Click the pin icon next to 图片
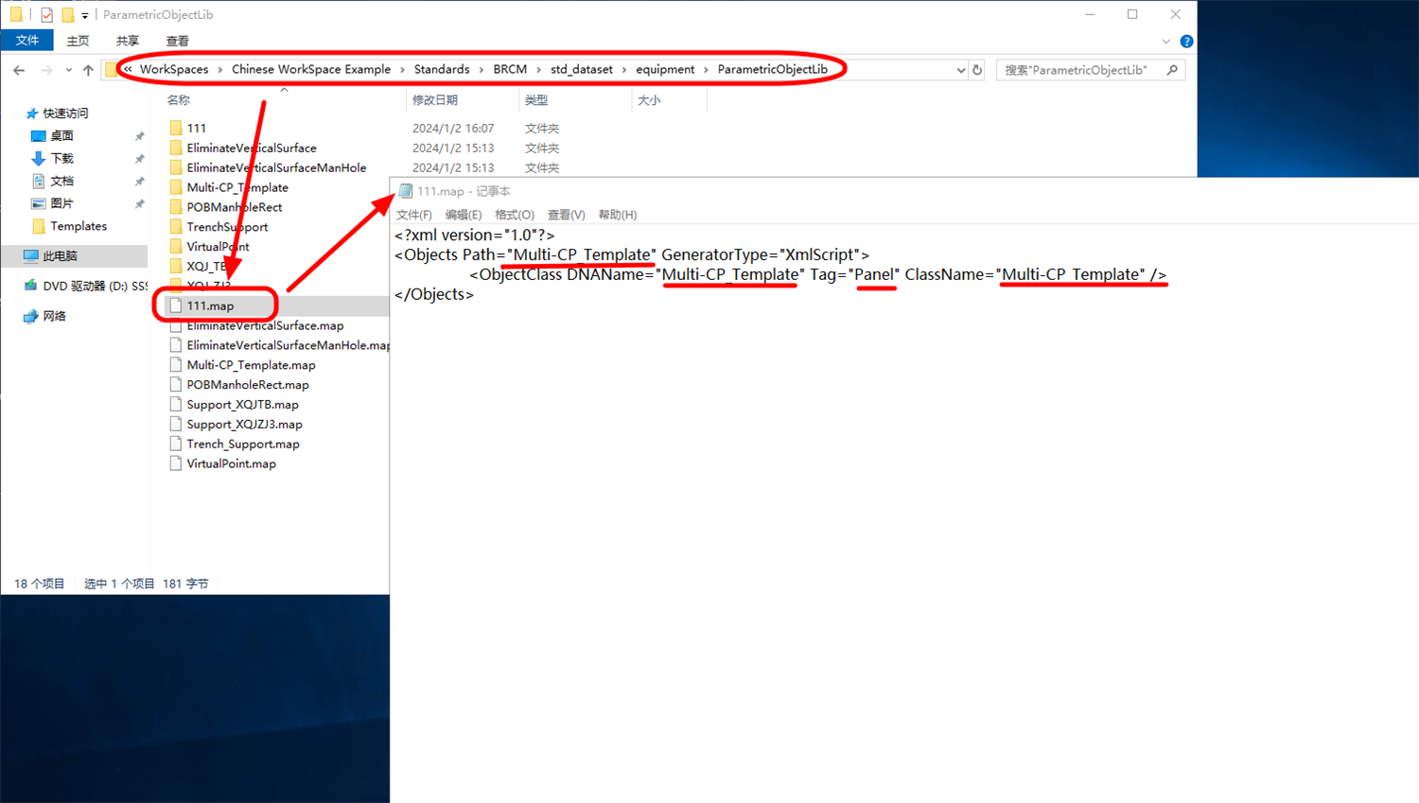 tap(140, 204)
